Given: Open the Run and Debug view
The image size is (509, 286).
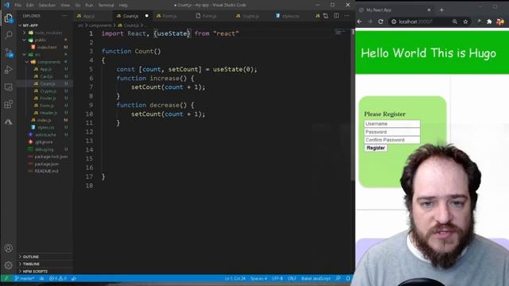Looking at the screenshot, I should (x=9, y=70).
